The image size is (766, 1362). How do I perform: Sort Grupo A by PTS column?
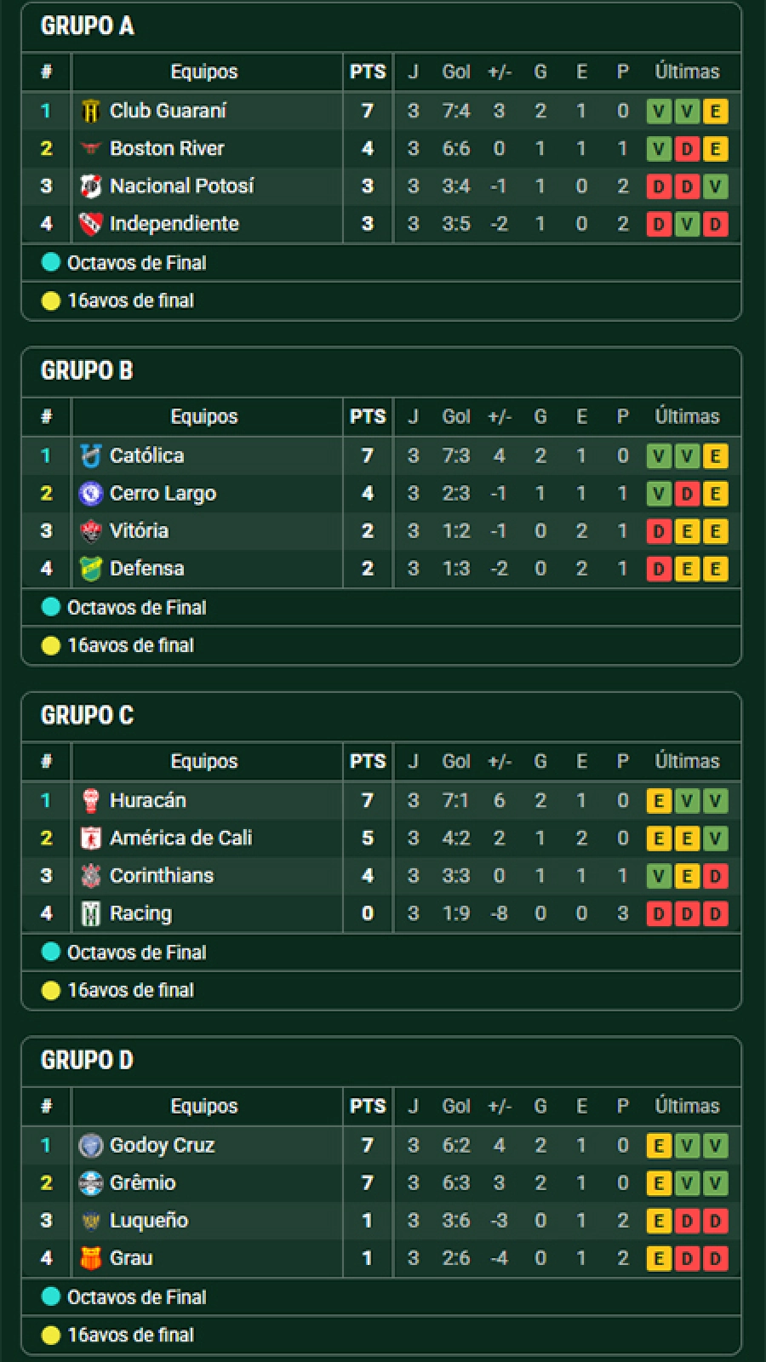tap(368, 72)
